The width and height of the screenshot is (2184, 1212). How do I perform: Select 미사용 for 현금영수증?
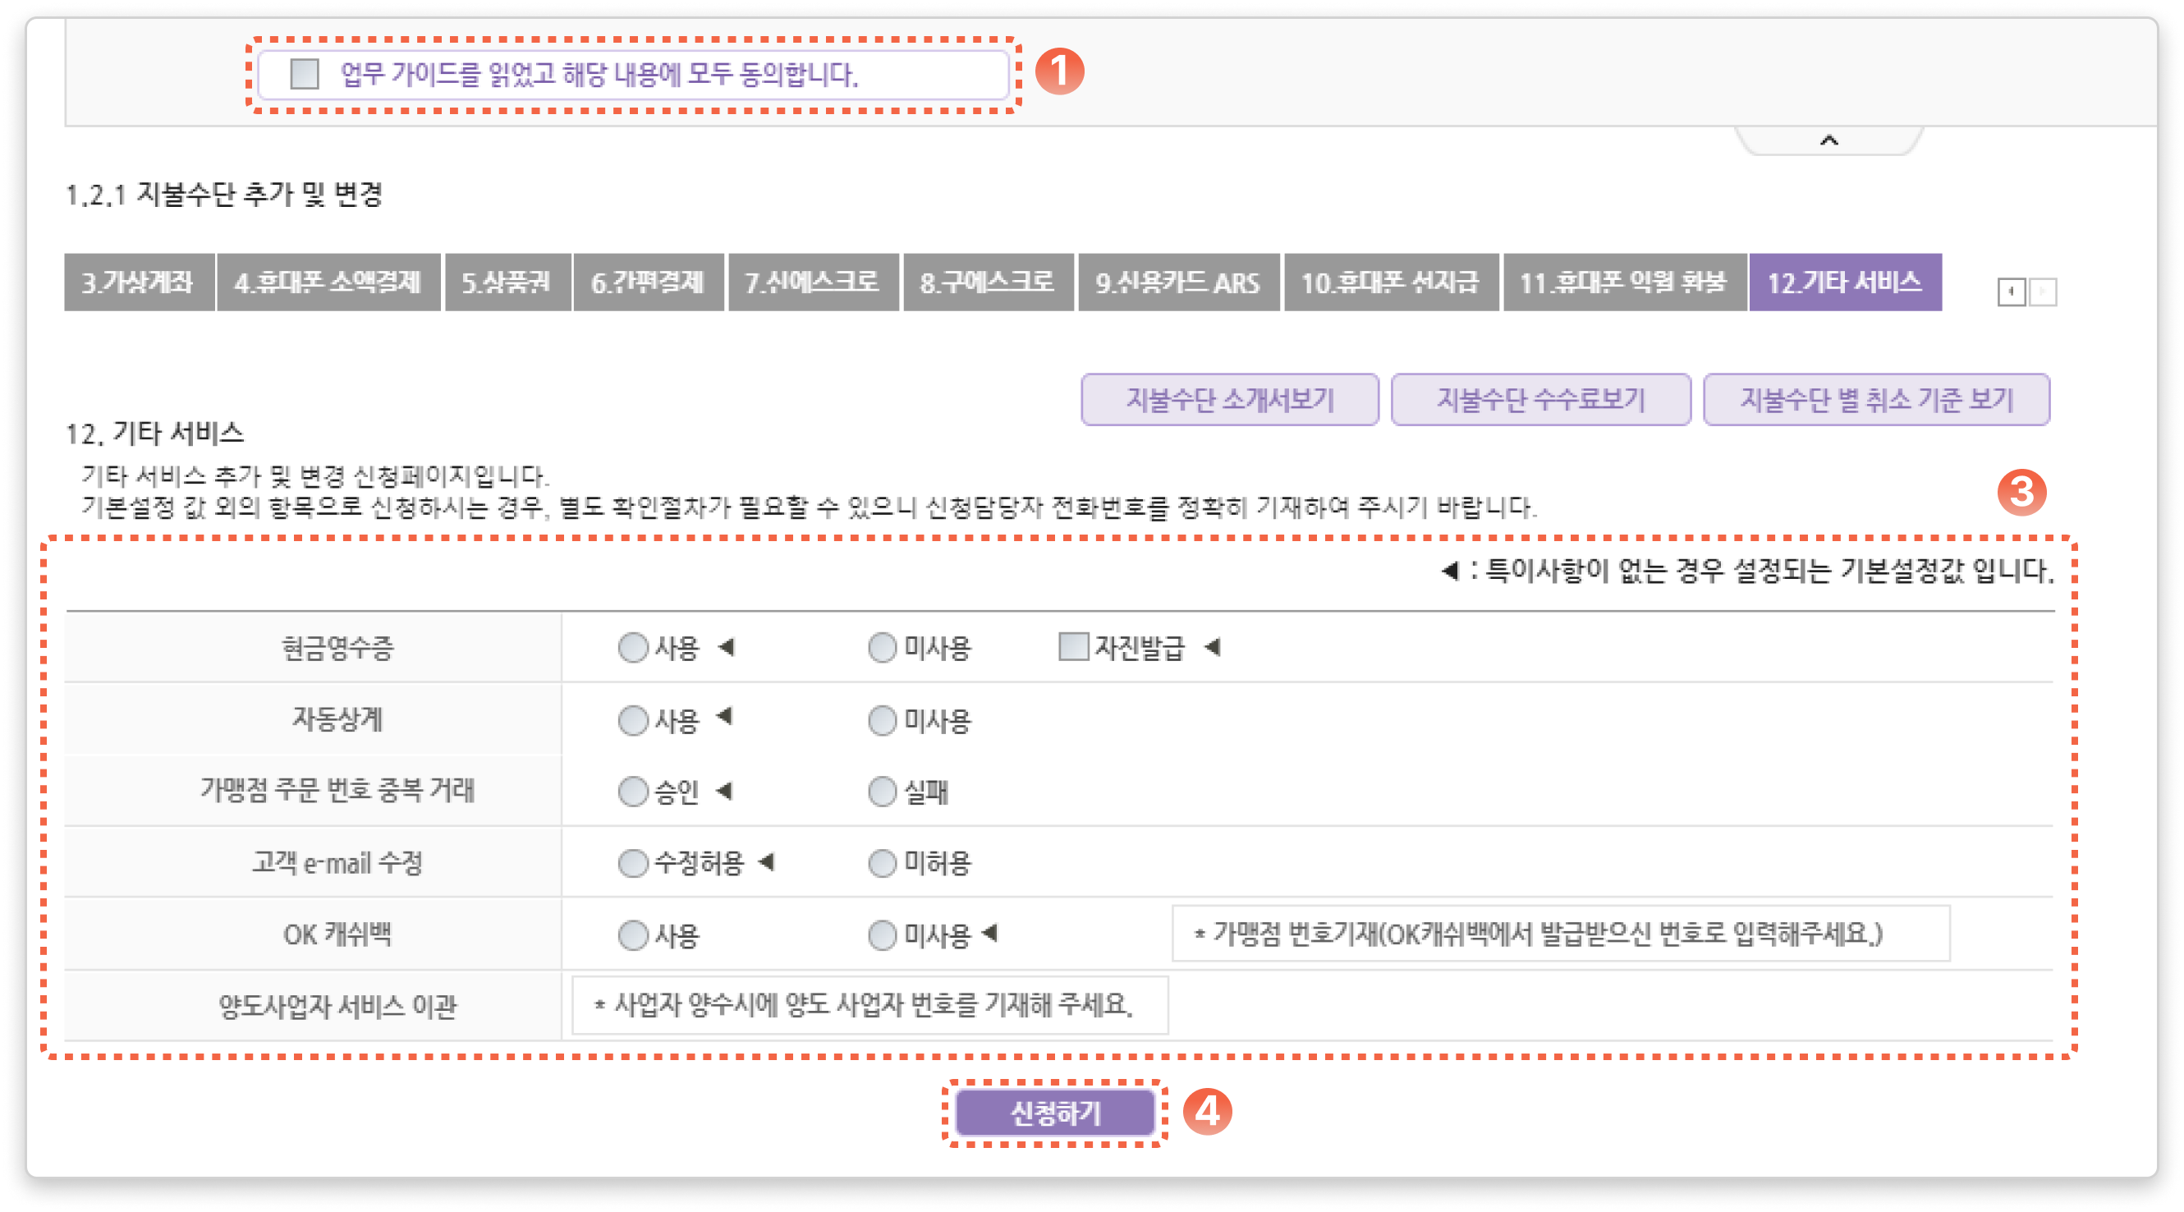coord(882,648)
